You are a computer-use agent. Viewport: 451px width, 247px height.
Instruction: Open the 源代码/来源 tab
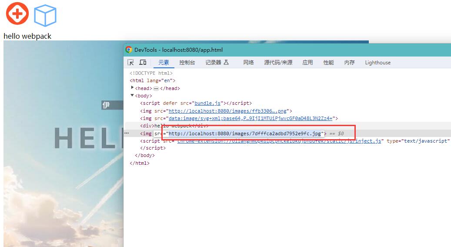pos(278,62)
